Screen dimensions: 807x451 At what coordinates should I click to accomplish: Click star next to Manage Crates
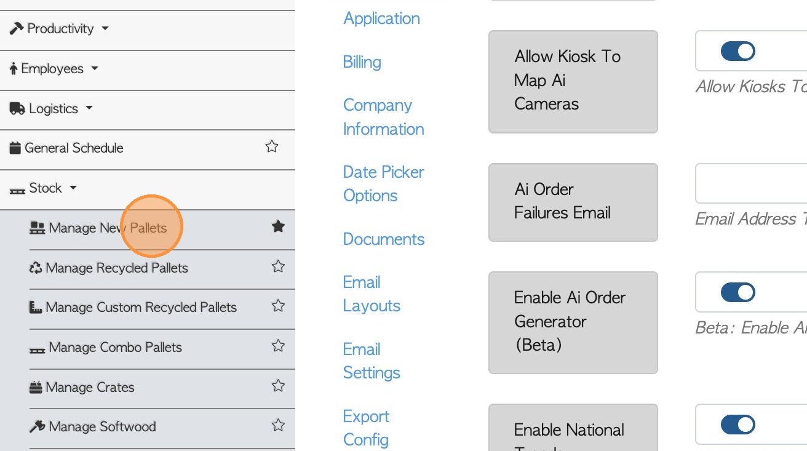point(278,386)
